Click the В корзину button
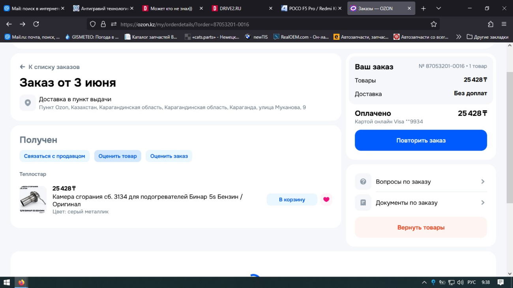 pyautogui.click(x=292, y=199)
